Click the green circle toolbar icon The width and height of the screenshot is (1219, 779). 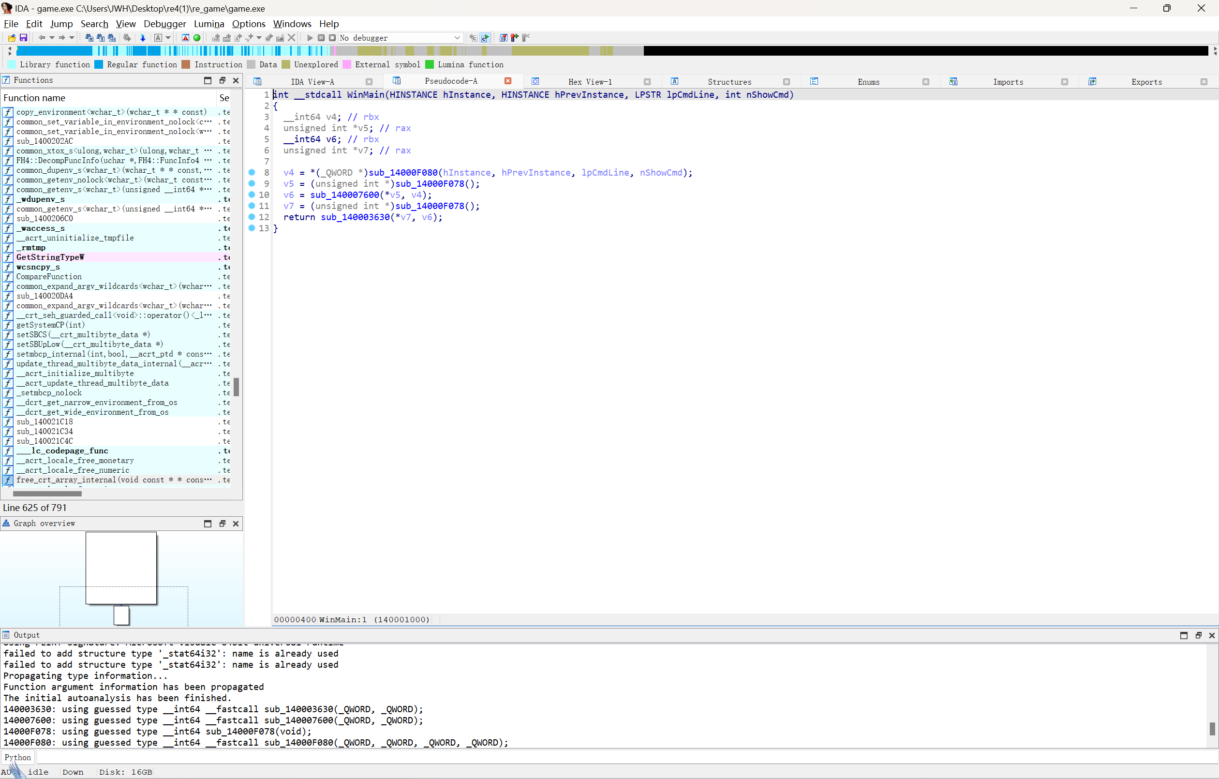(197, 37)
